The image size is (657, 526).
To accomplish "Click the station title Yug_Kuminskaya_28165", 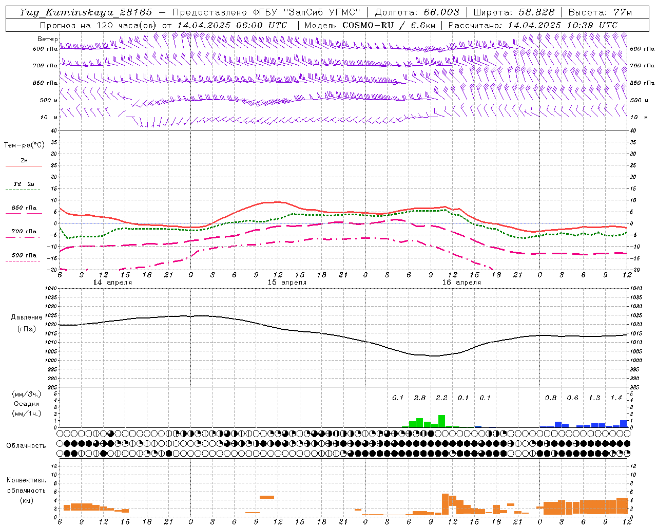I will [x=86, y=12].
